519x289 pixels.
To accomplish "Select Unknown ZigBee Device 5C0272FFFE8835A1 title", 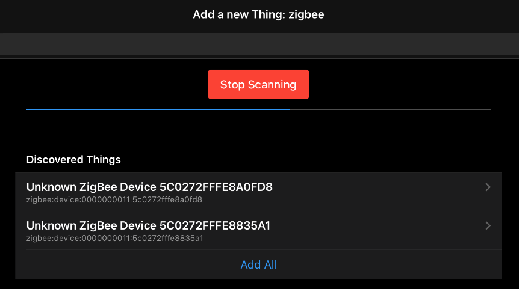I will (x=148, y=226).
